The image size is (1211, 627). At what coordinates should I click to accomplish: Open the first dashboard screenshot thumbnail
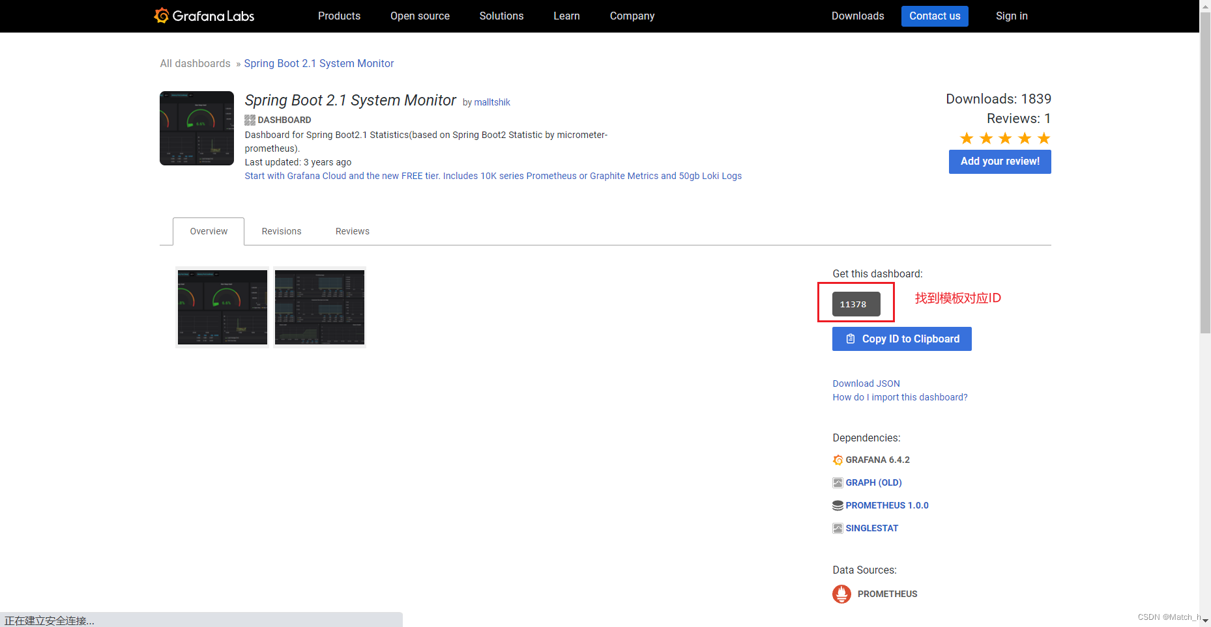coord(222,307)
